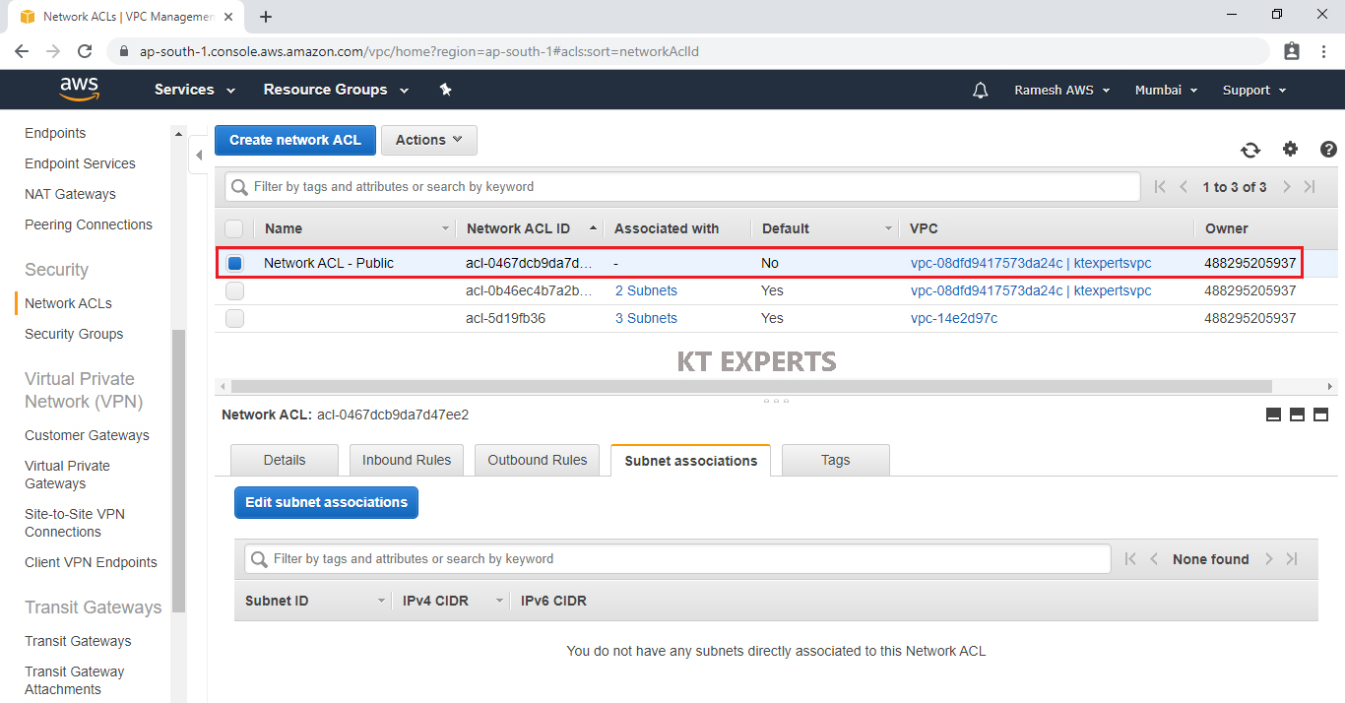Refresh the network ACL list
The width and height of the screenshot is (1345, 703).
(x=1249, y=150)
